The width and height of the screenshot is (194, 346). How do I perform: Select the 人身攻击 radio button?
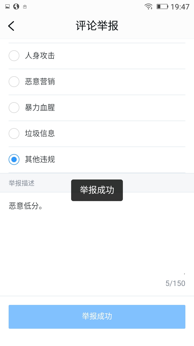pyautogui.click(x=14, y=56)
